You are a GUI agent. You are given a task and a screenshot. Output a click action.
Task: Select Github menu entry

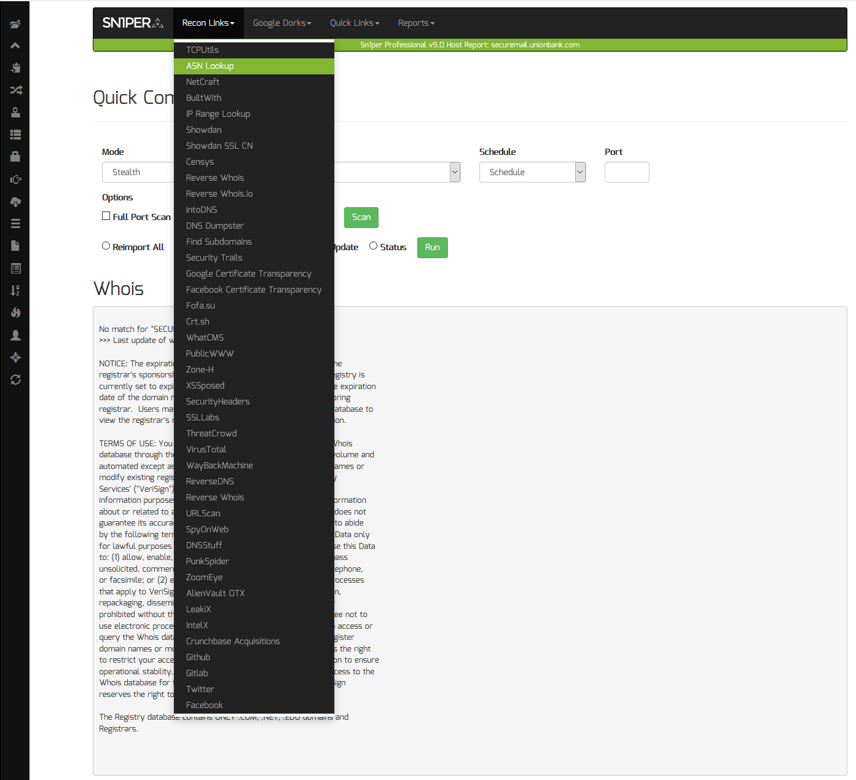click(254, 657)
